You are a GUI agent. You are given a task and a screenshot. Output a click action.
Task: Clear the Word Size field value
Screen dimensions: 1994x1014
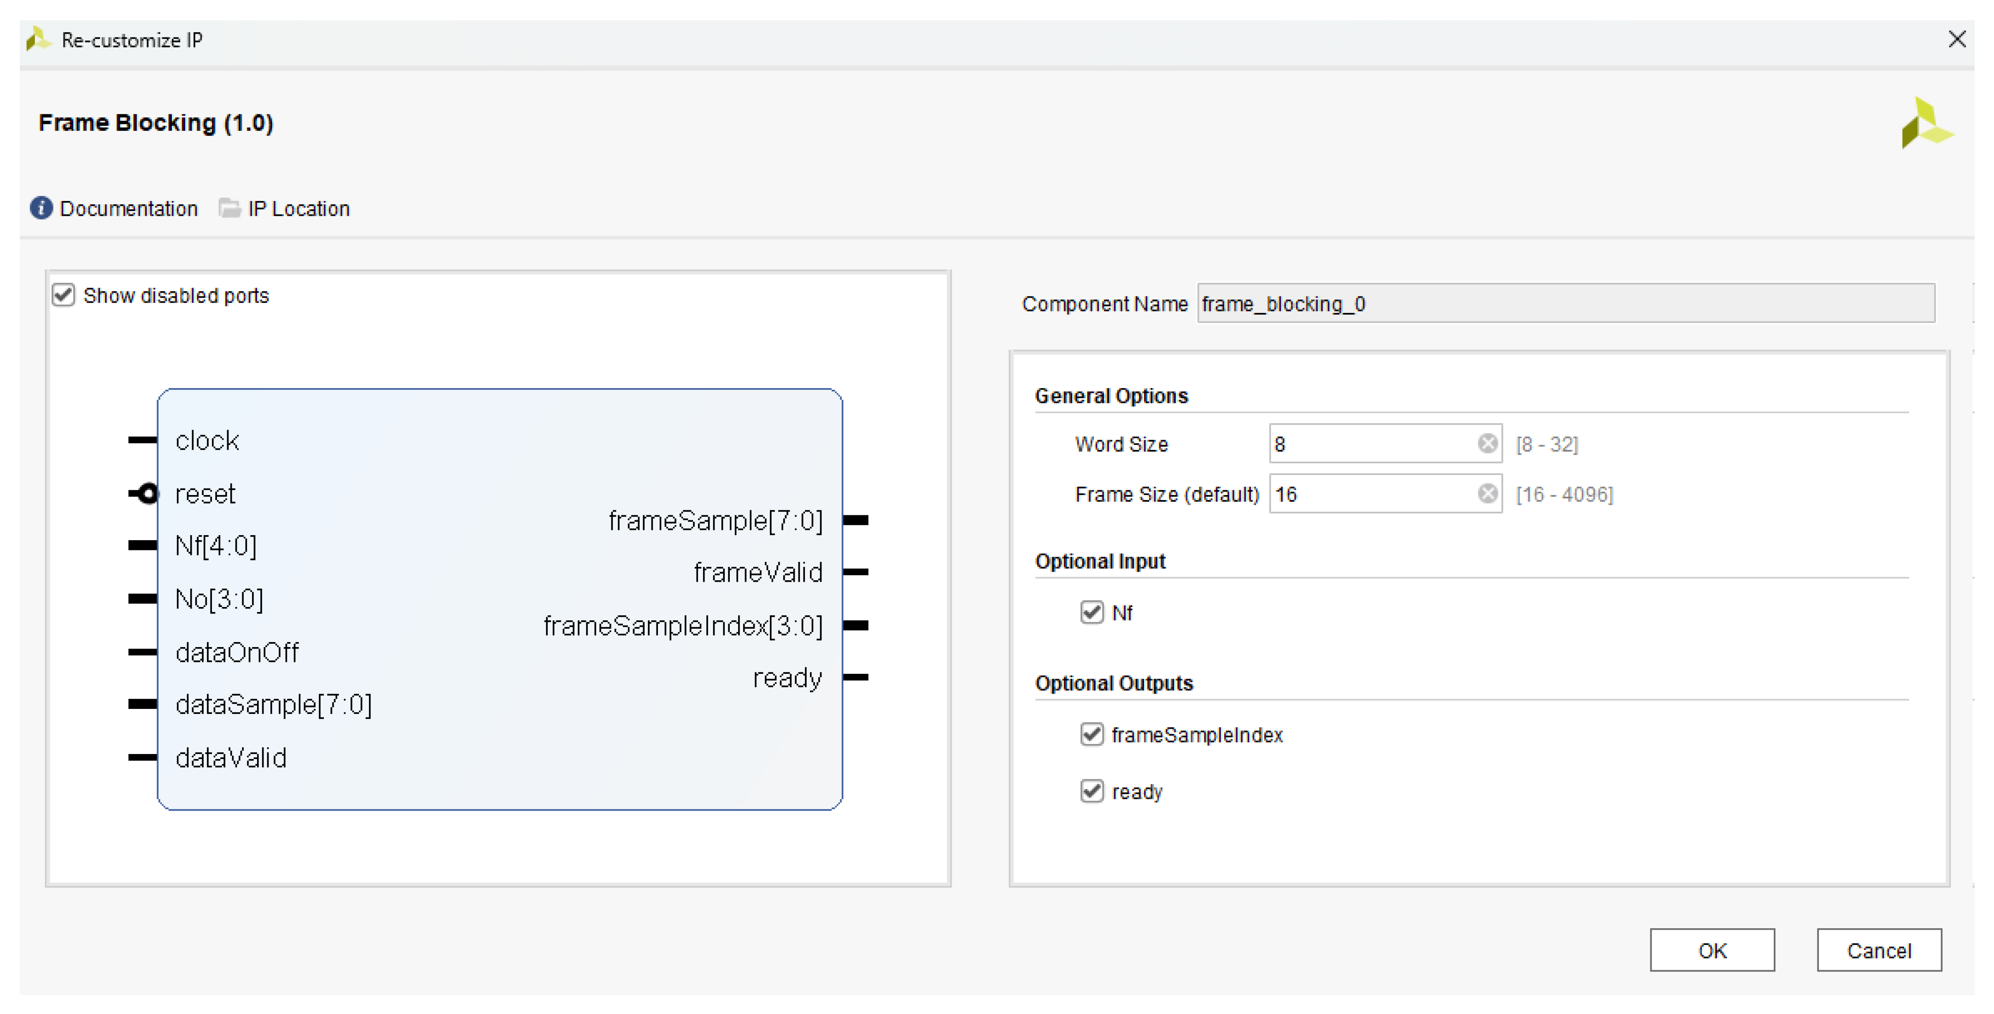tap(1487, 444)
